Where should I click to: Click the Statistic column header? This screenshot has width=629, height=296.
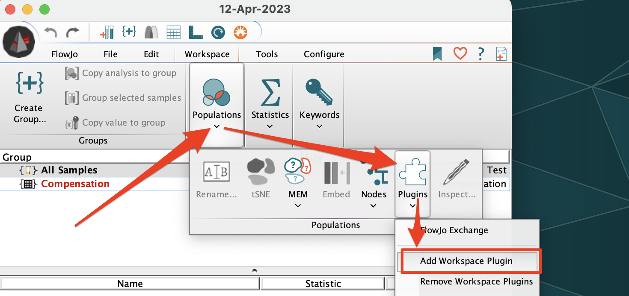(323, 284)
